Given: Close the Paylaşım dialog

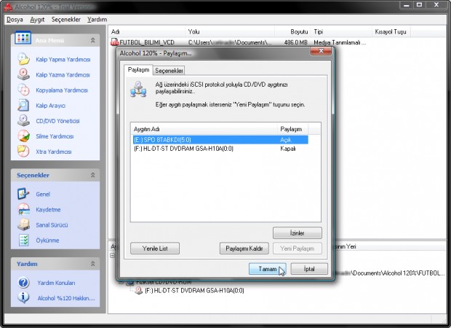Looking at the screenshot, I should (x=321, y=51).
